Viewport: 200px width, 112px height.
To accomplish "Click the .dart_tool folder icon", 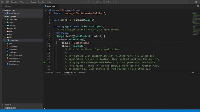I will (x=7, y=19).
